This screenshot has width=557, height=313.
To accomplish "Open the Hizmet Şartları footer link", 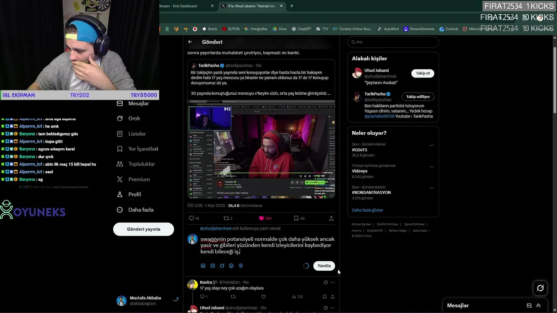I will (x=361, y=224).
